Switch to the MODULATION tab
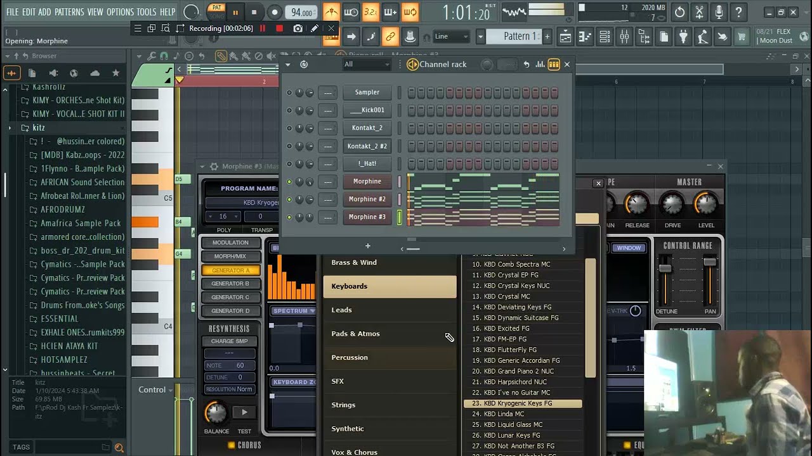 [x=231, y=243]
